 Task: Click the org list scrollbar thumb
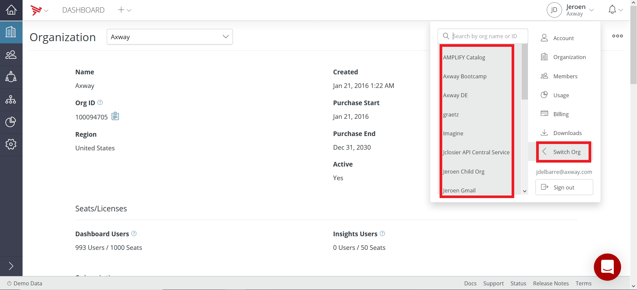(x=525, y=72)
